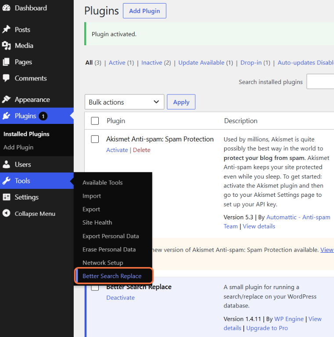Deactivate the Better Search Replace plugin

tap(120, 297)
